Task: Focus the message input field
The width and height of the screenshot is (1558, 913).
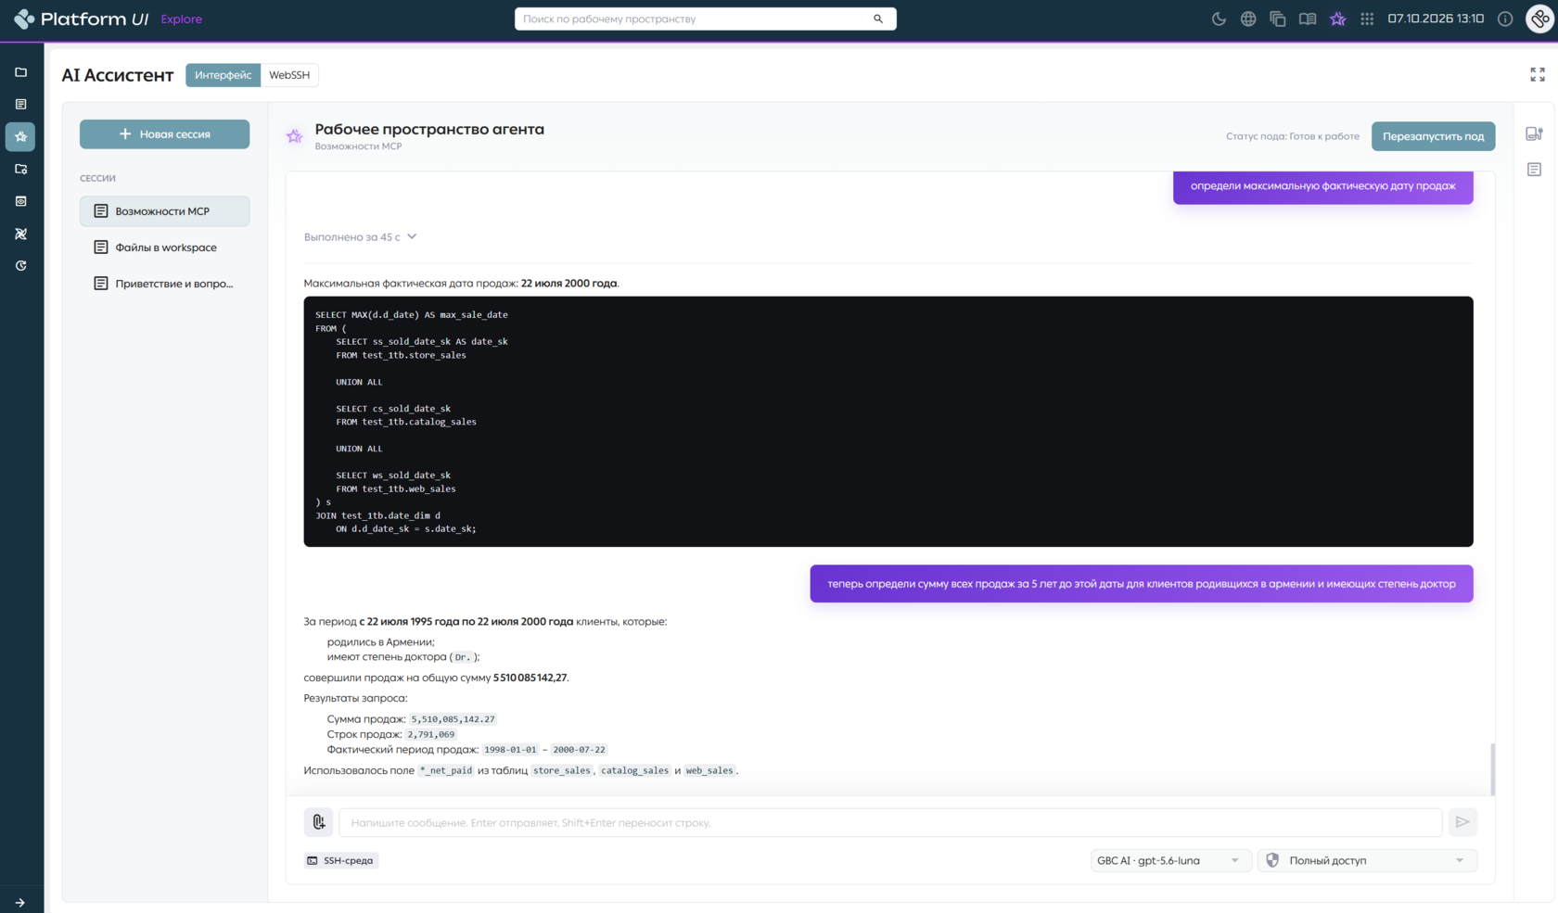Action: [x=890, y=822]
